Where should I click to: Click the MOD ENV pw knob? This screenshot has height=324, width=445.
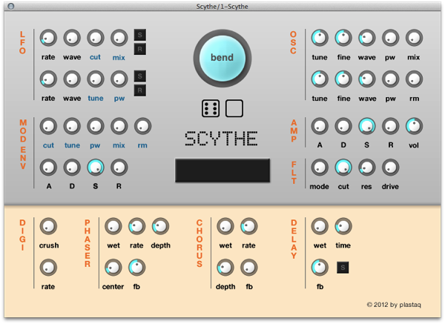click(x=96, y=126)
